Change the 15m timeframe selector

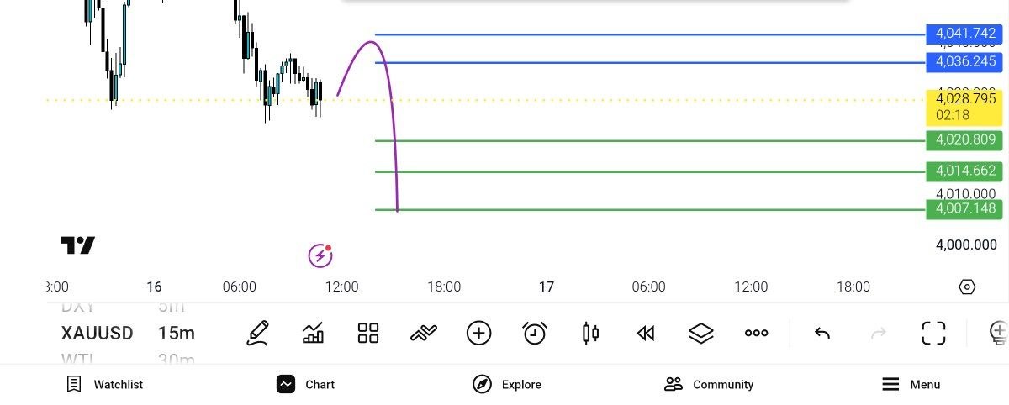[177, 334]
